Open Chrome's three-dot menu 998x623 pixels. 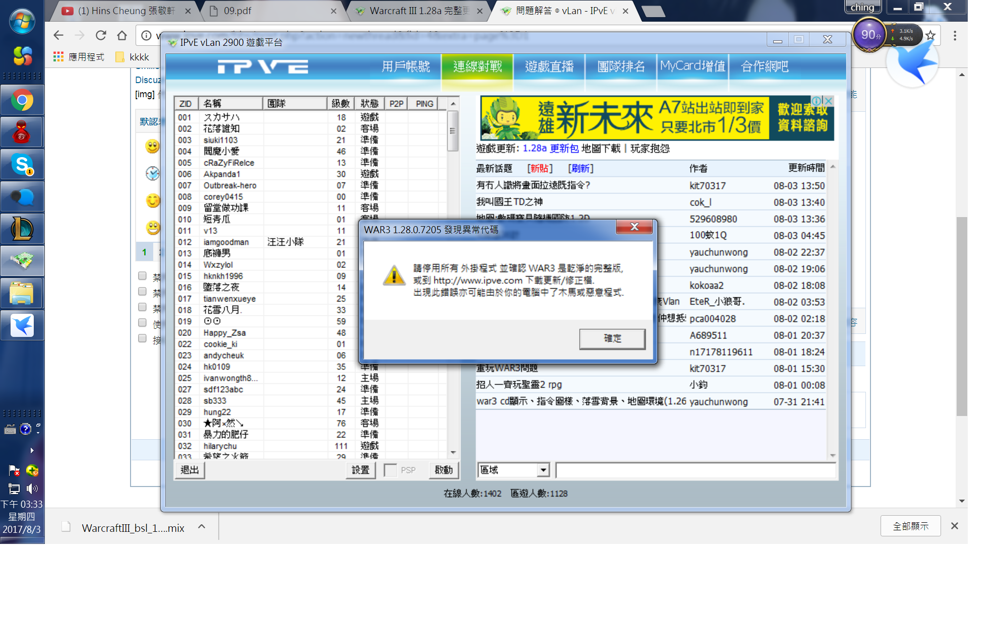(955, 35)
